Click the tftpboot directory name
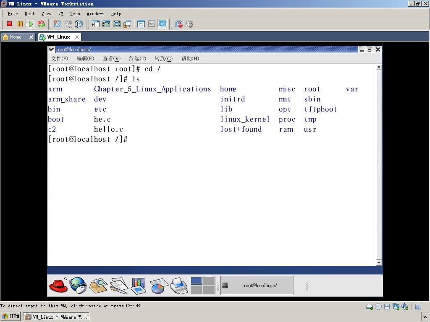The height and width of the screenshot is (322, 430). (320, 109)
